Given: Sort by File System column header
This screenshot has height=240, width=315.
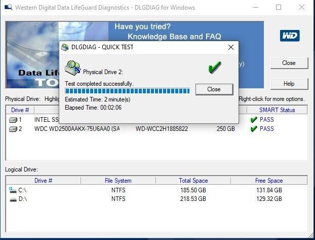Looking at the screenshot, I should point(118,181).
